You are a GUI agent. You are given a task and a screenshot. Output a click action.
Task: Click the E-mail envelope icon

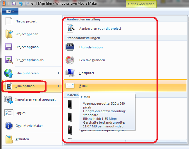coord(70,86)
